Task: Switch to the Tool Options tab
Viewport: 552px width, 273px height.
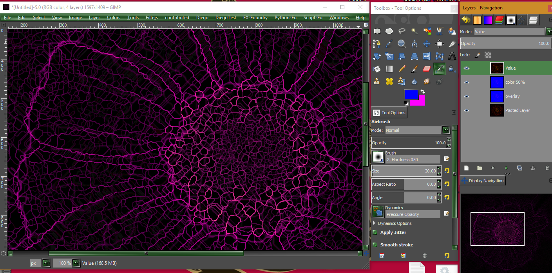Action: pos(389,113)
